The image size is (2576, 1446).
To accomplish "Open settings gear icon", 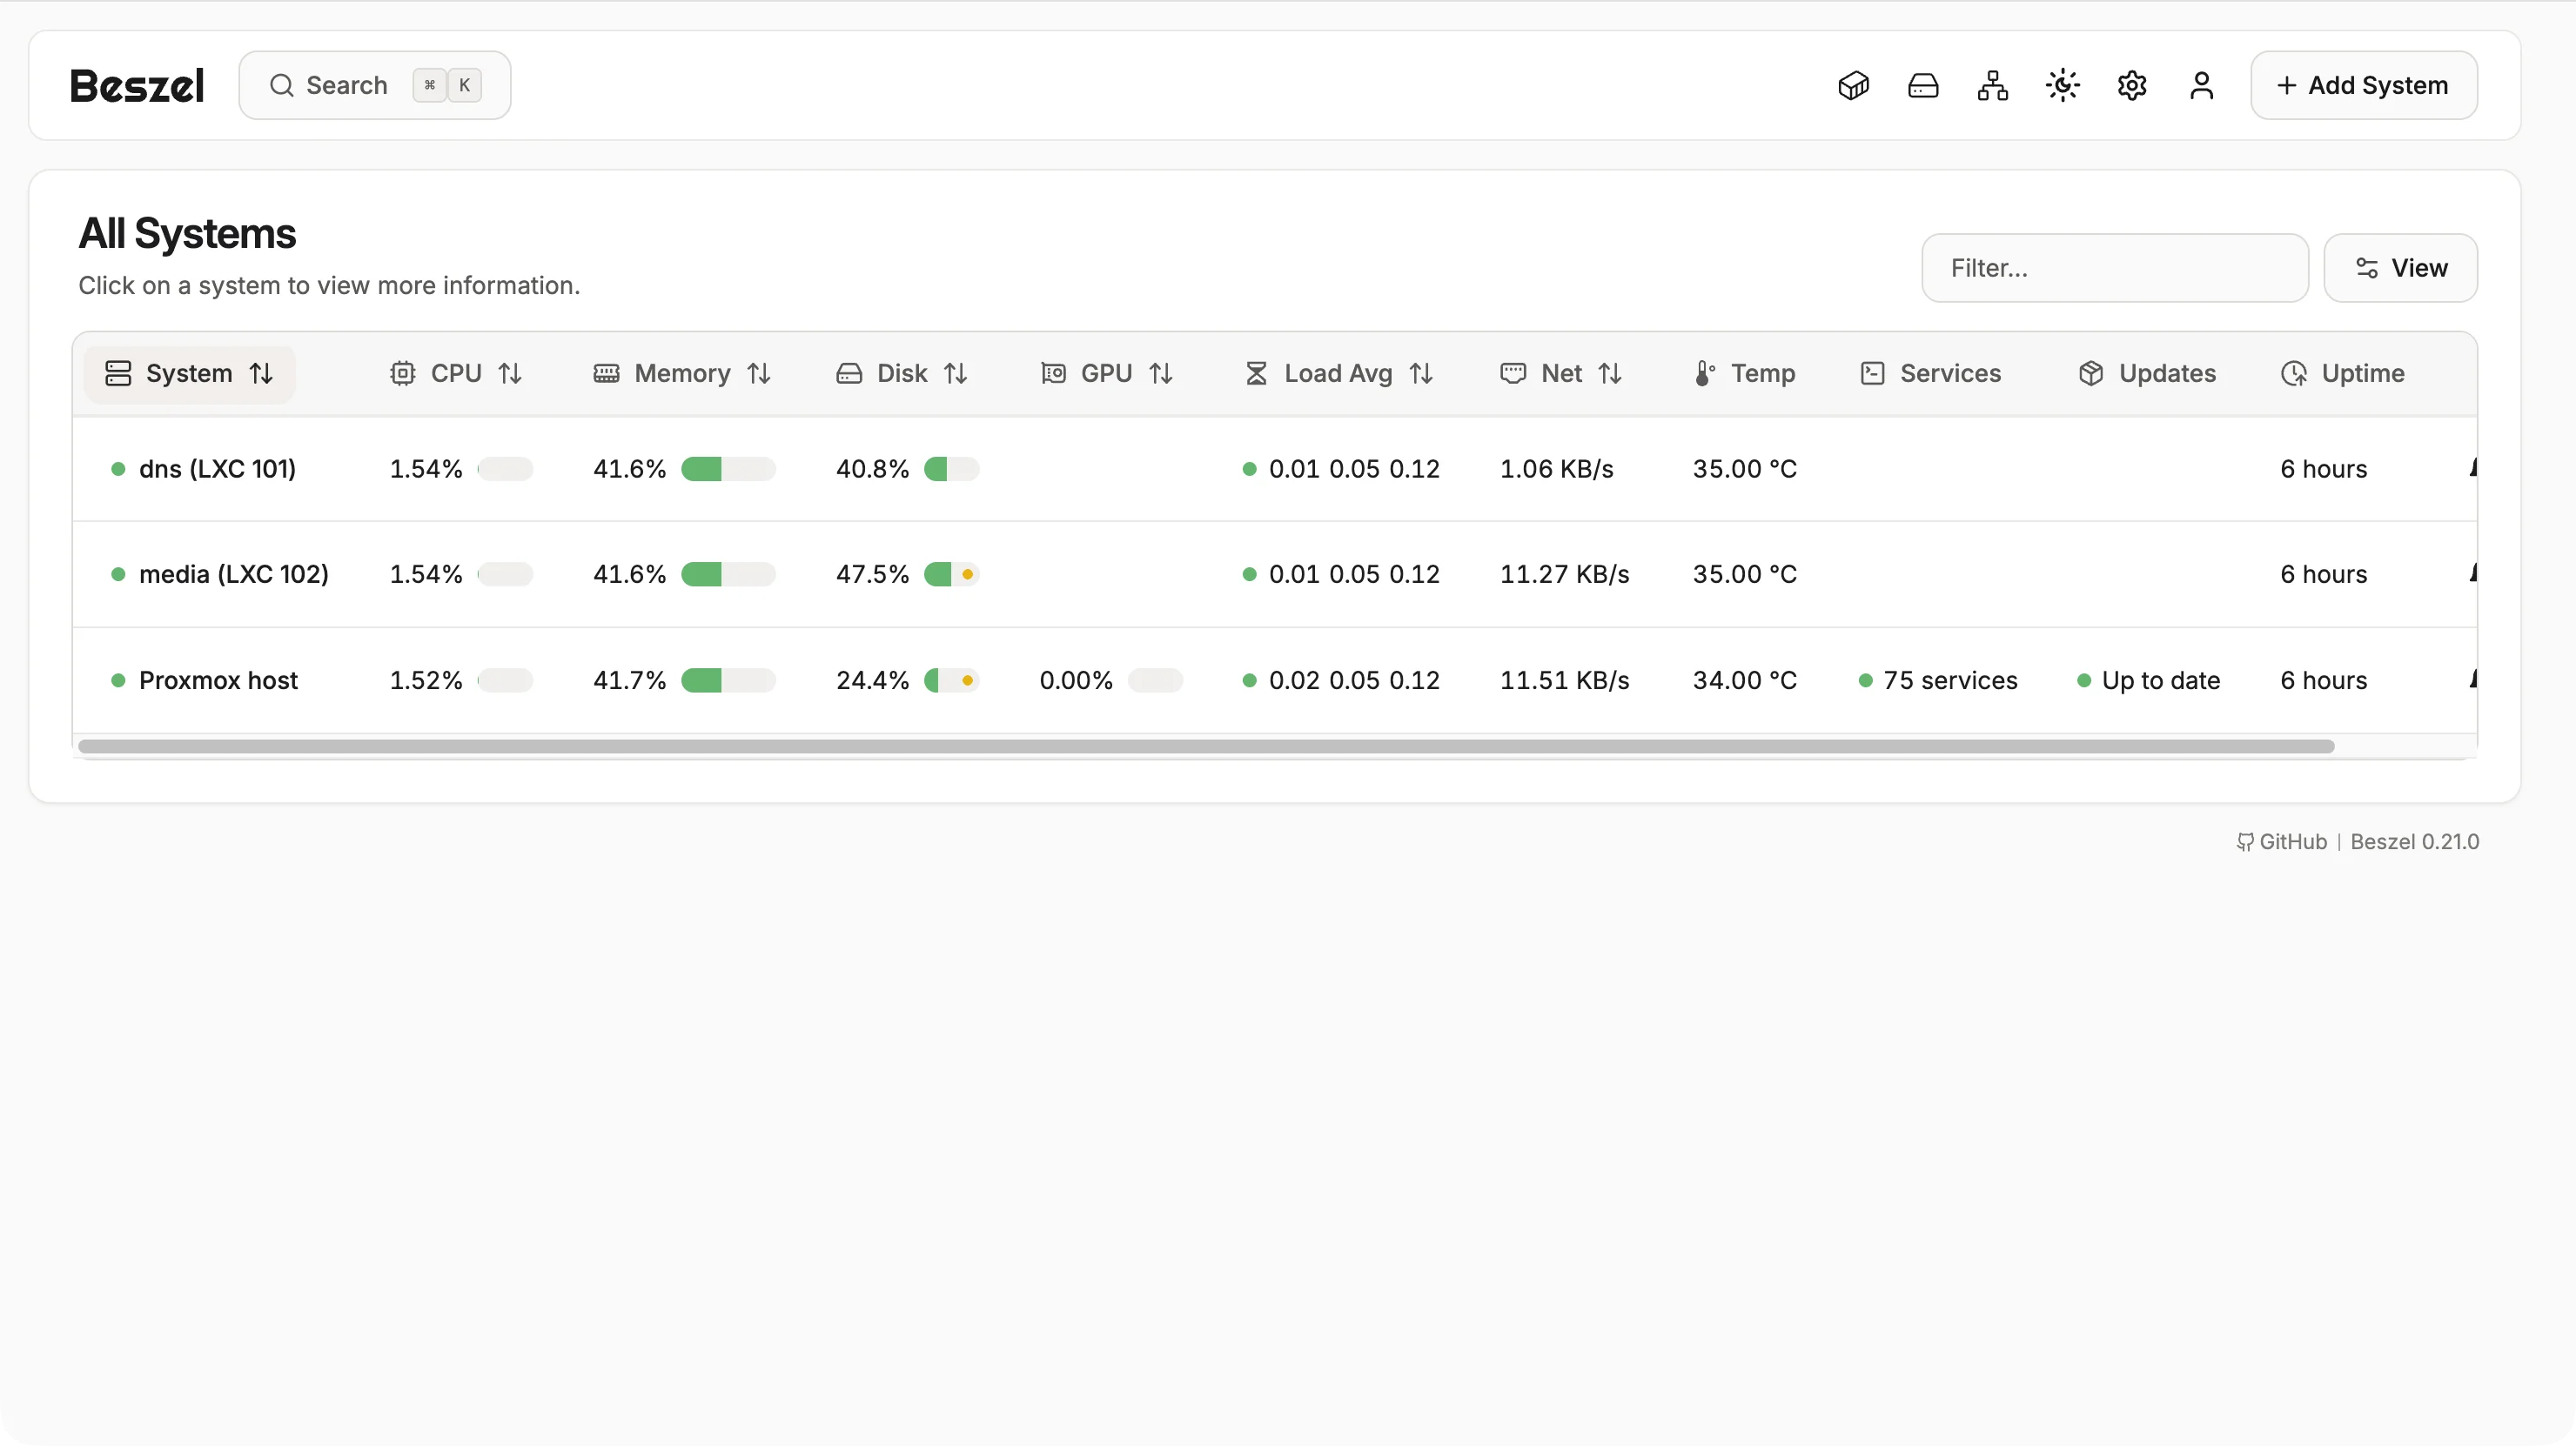I will pos(2132,85).
